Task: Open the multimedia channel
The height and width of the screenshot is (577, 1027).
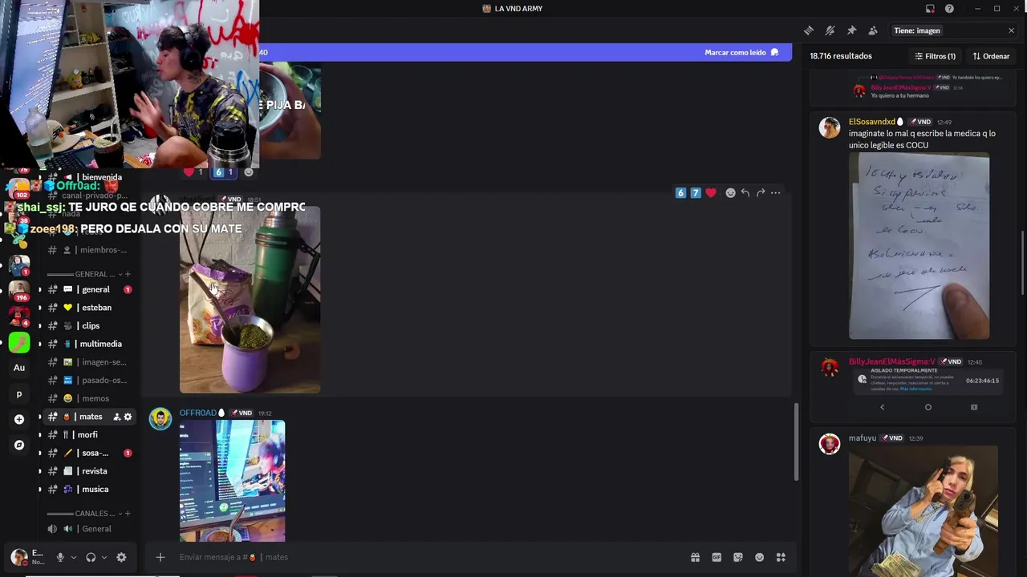Action: click(x=88, y=344)
